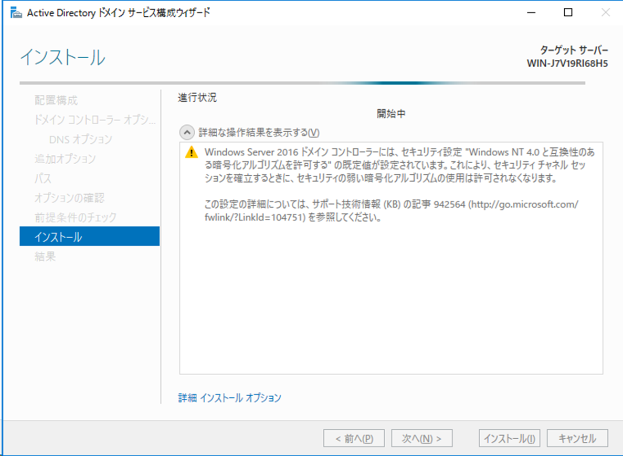Click the yellow warning triangle icon
Viewport: 623px width, 456px height.
[192, 152]
